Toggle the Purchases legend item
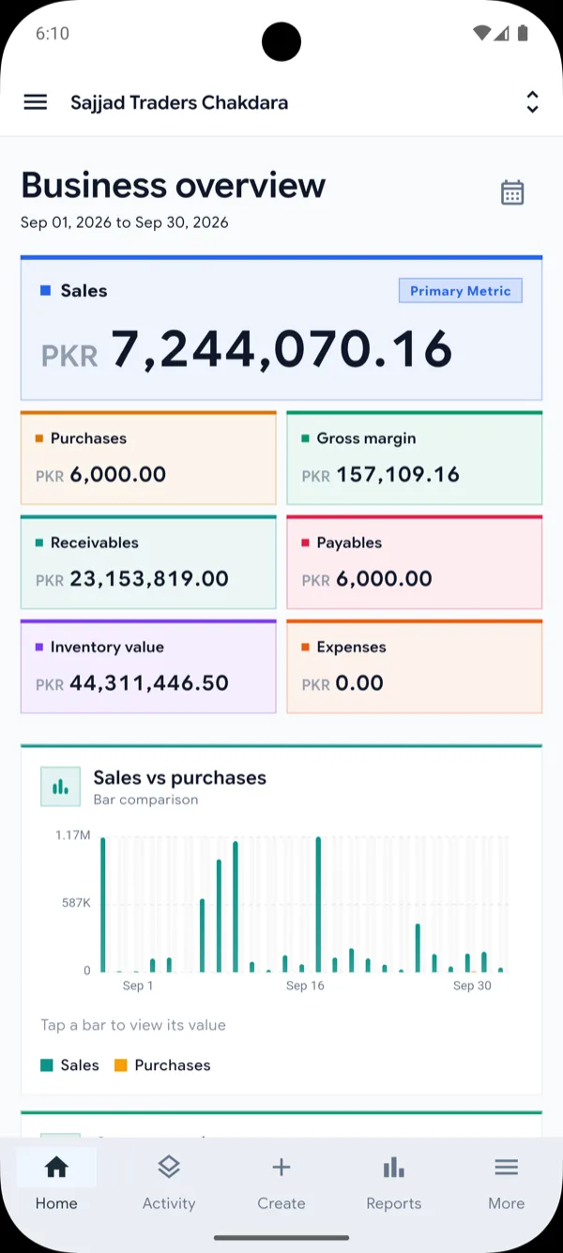The width and height of the screenshot is (563, 1253). click(x=162, y=1065)
